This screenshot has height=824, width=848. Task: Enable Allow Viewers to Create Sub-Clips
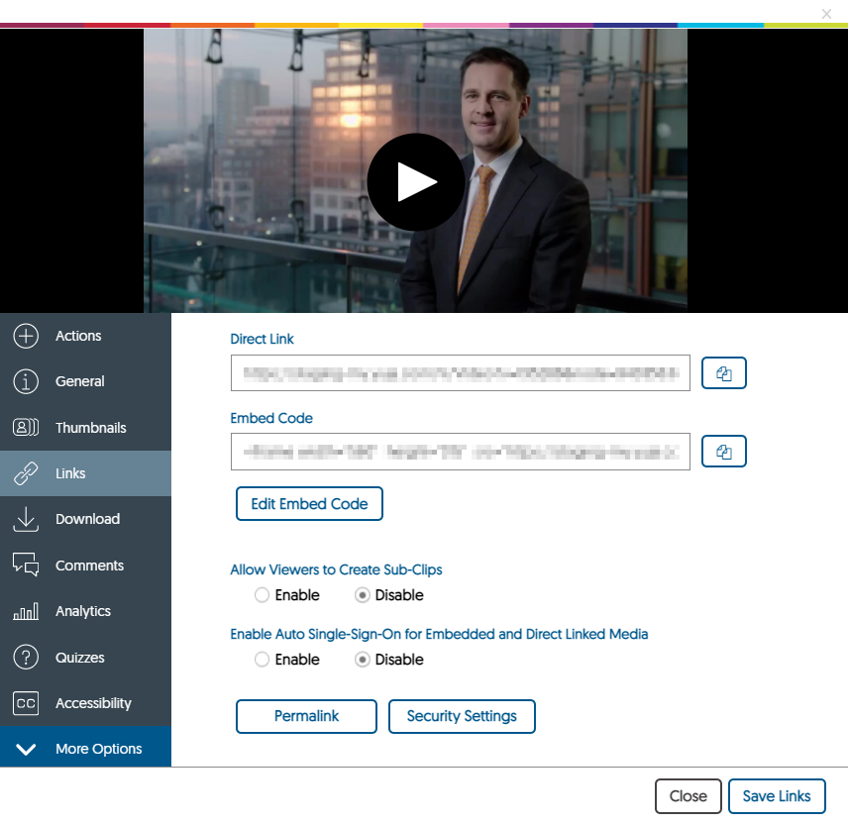click(263, 595)
